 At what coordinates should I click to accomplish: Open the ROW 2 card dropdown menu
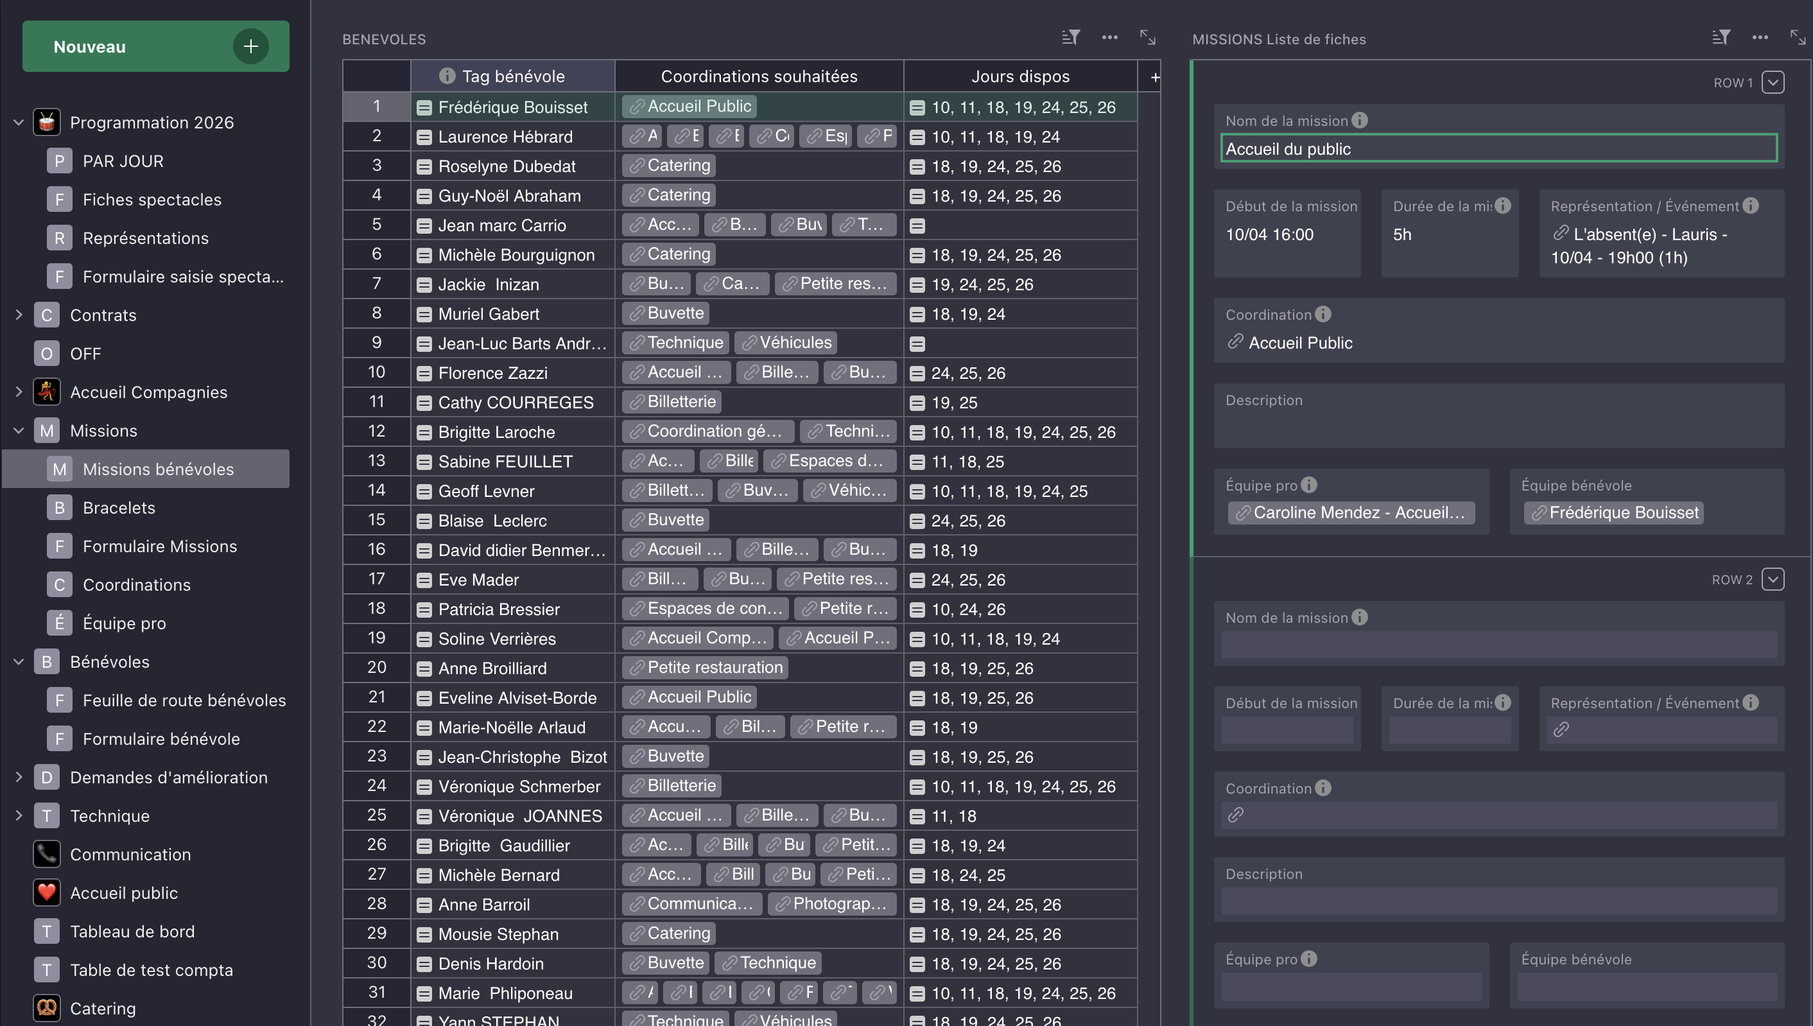(x=1773, y=579)
